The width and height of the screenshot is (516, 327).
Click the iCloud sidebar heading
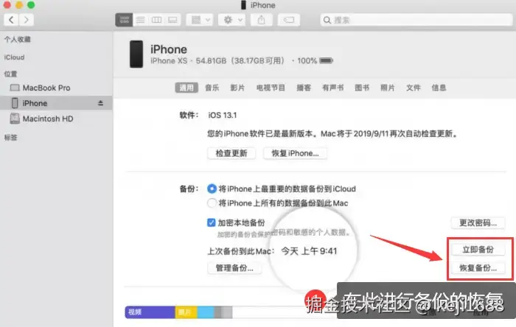pyautogui.click(x=14, y=57)
